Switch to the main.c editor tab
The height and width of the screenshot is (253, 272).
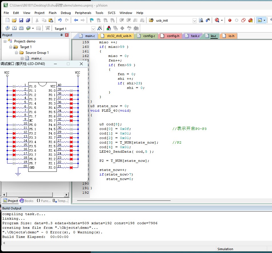87,36
